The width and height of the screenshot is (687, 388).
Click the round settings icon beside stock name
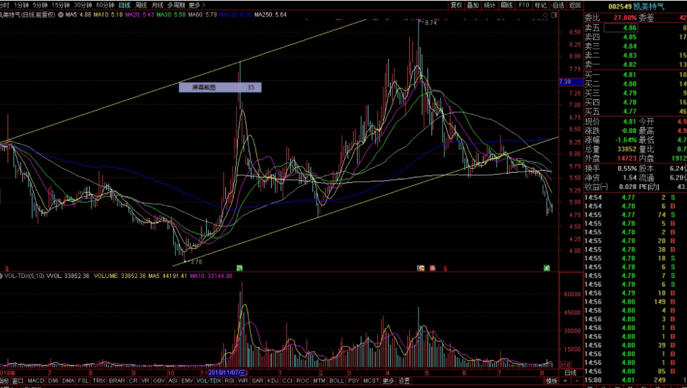pos(60,14)
